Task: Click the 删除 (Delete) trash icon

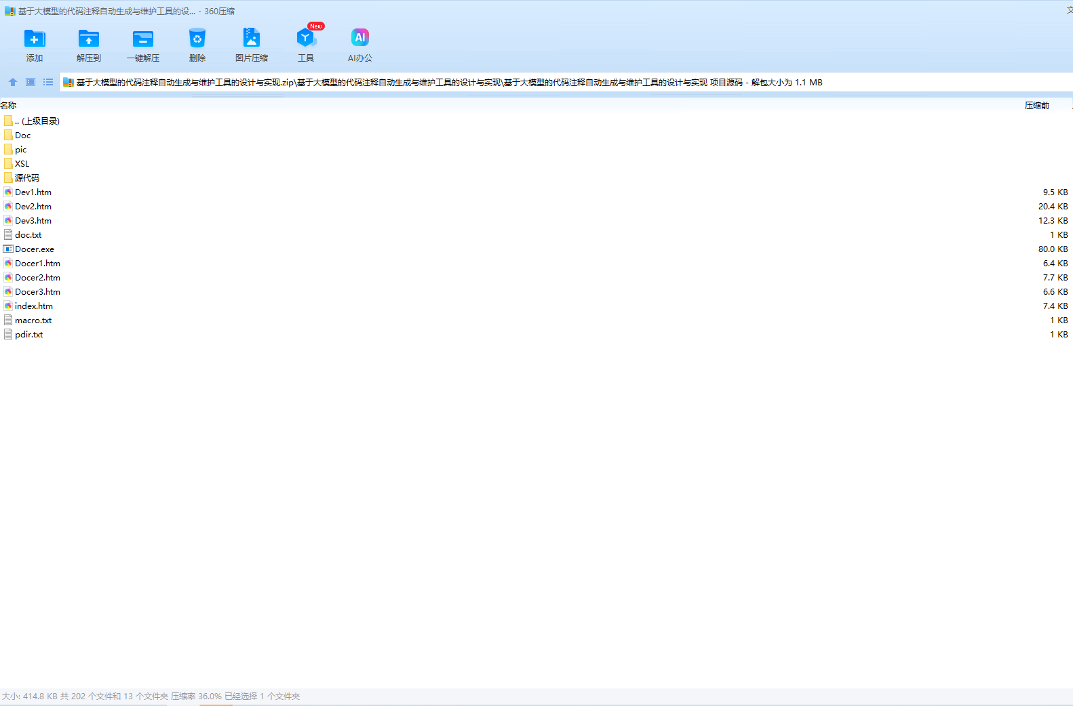Action: (x=197, y=39)
